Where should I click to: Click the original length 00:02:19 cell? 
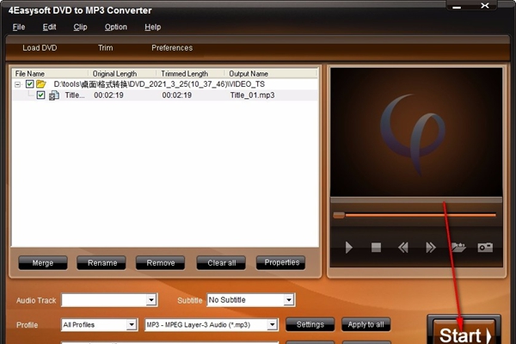point(108,95)
